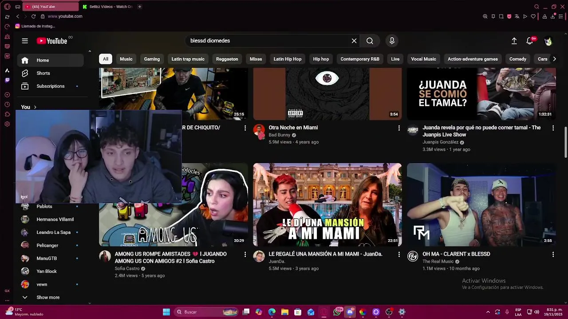Open the browser downloads icon
568x319 pixels.
[x=553, y=16]
